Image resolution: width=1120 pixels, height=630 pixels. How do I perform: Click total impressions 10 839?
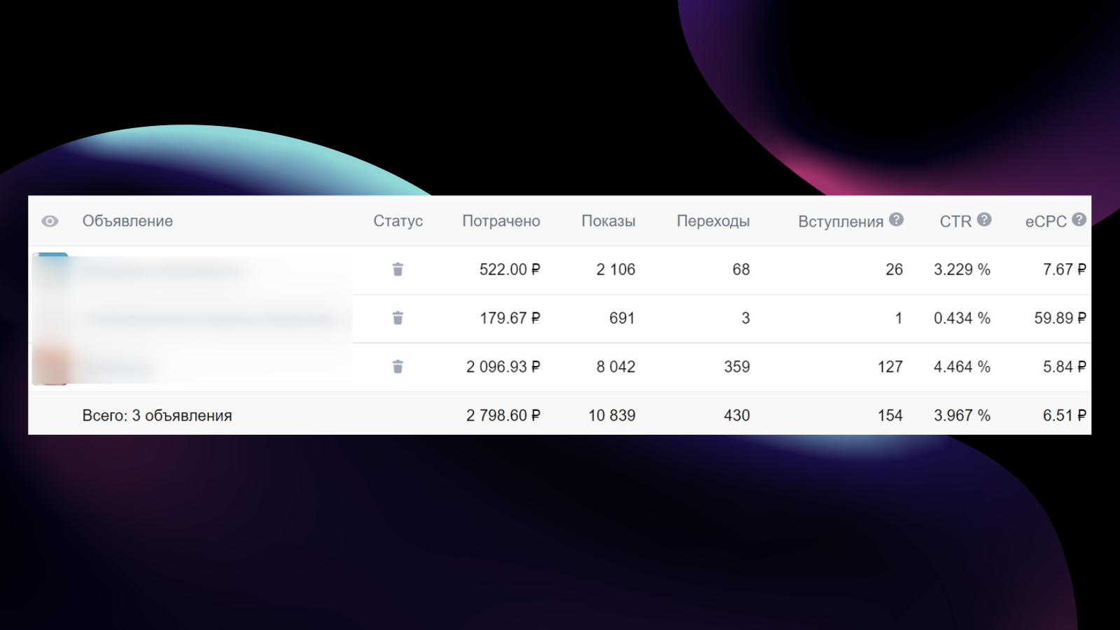click(612, 416)
